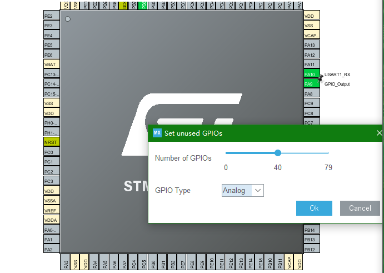Select pin PC9 on the chip
This screenshot has width=384, height=273.
pos(312,103)
